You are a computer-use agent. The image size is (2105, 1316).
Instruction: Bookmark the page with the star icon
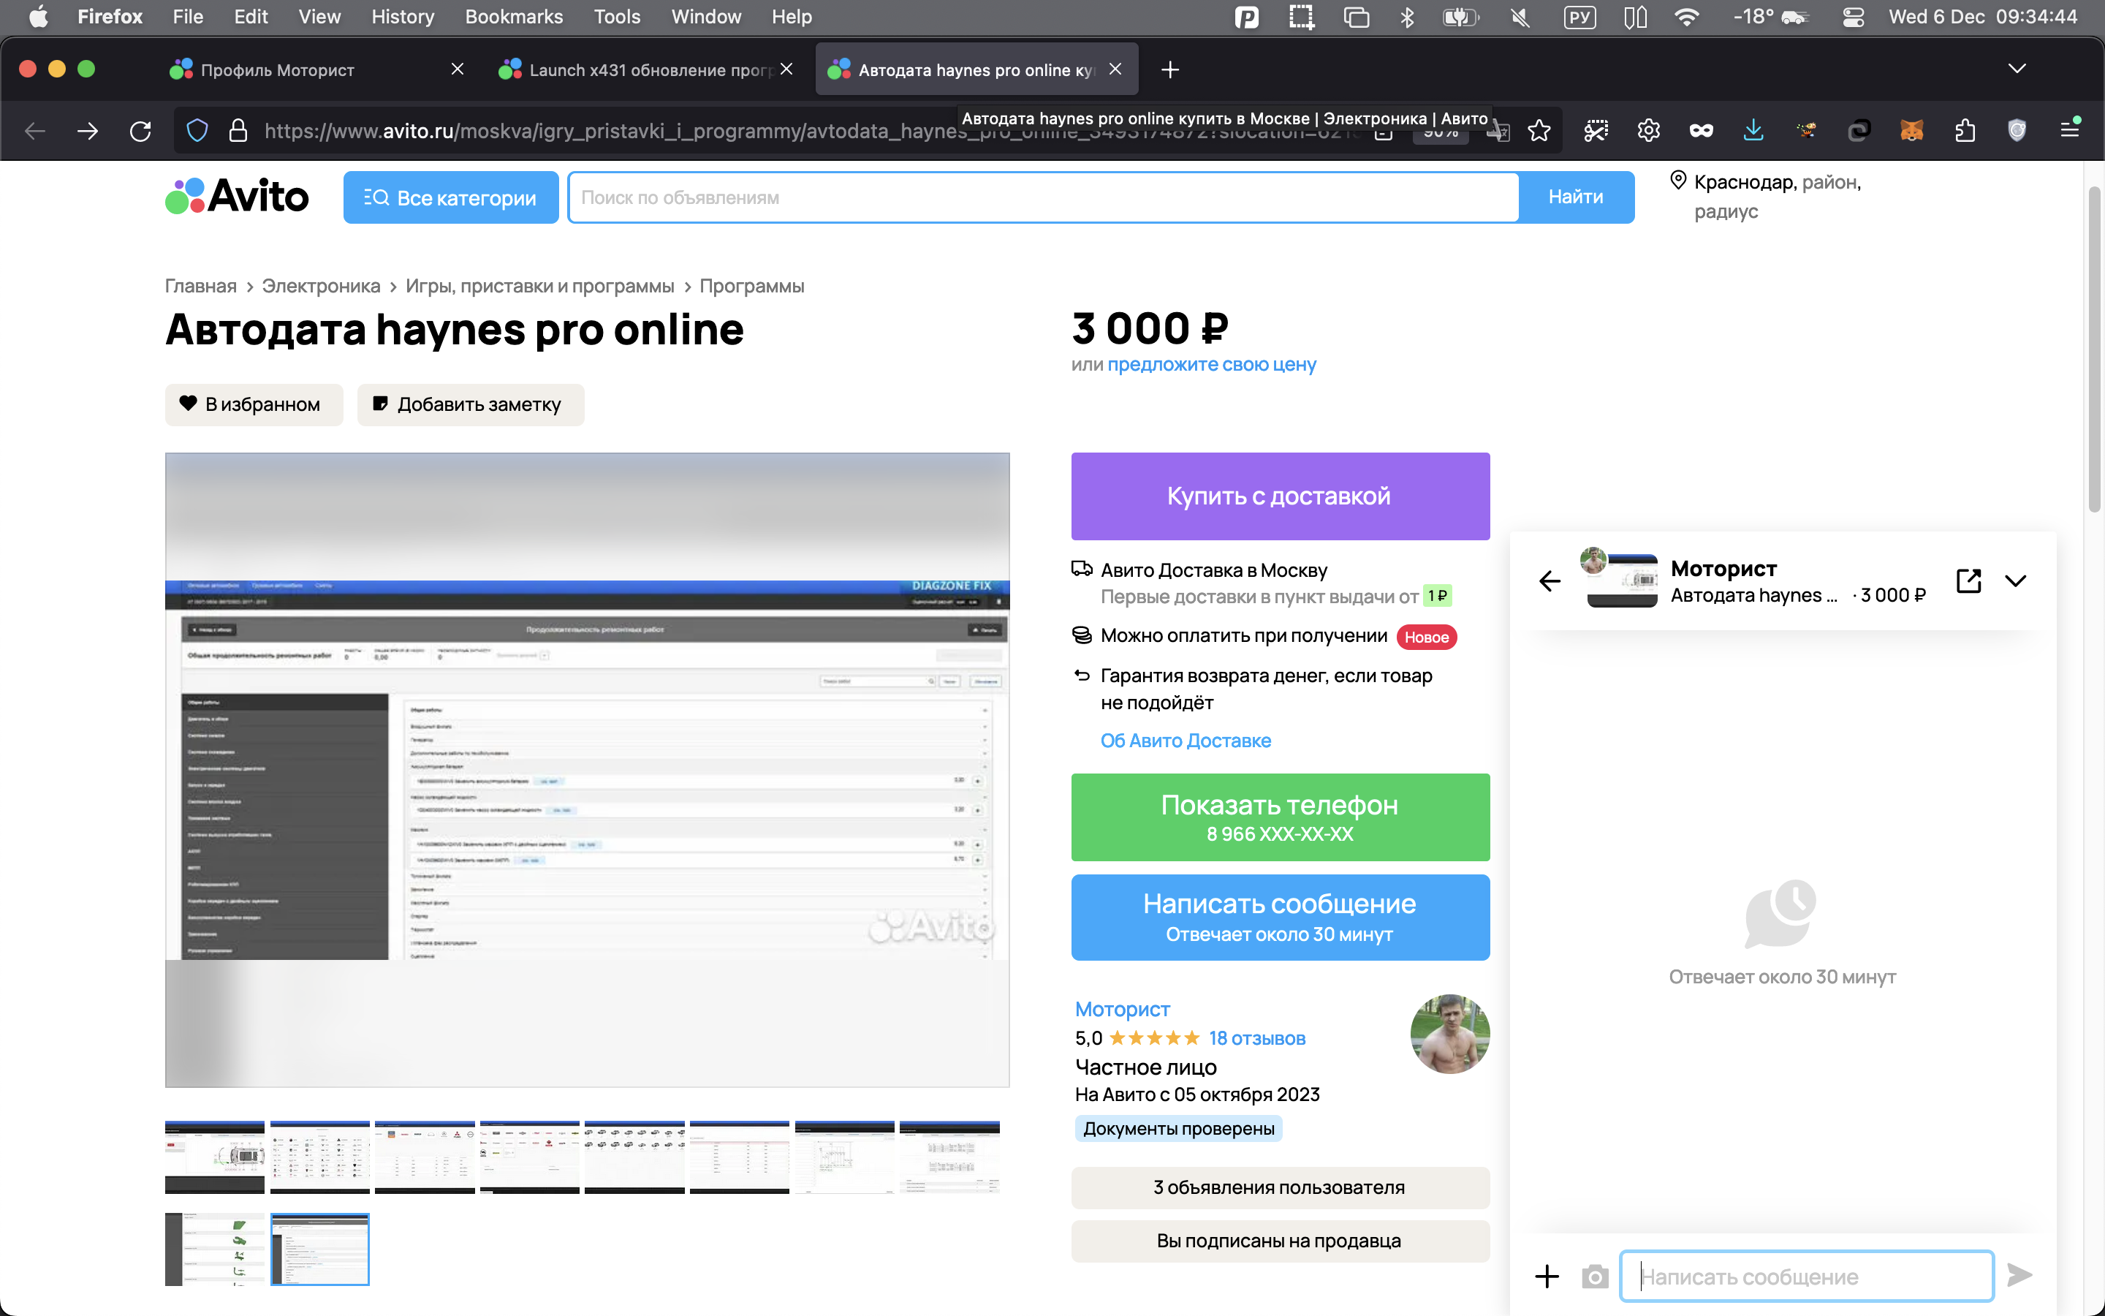click(x=1539, y=131)
